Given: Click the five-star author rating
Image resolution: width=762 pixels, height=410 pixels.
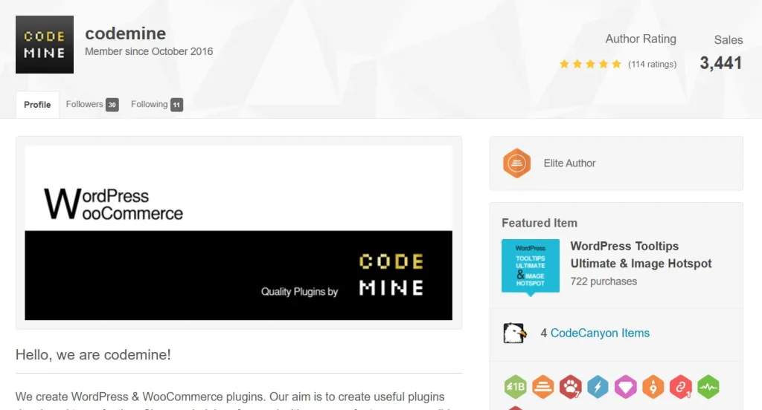Looking at the screenshot, I should click(590, 64).
